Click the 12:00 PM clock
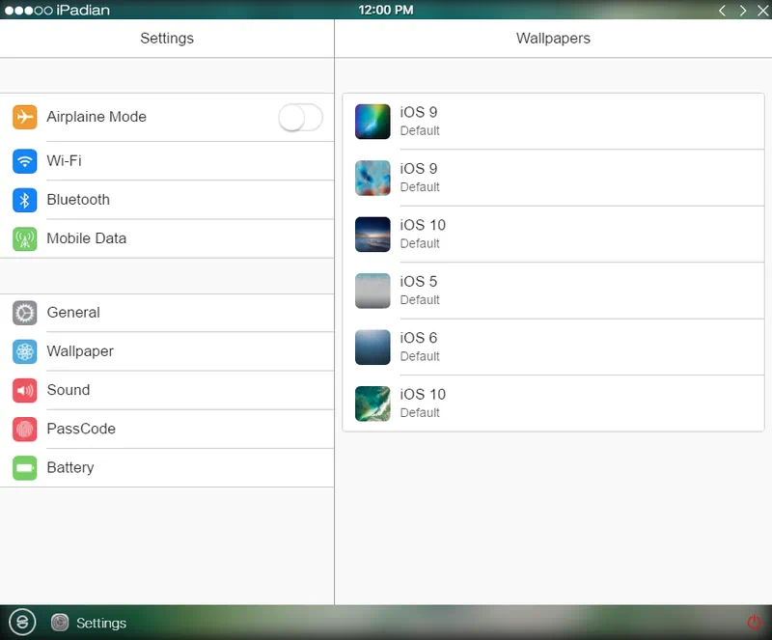The image size is (772, 640). pos(386,11)
